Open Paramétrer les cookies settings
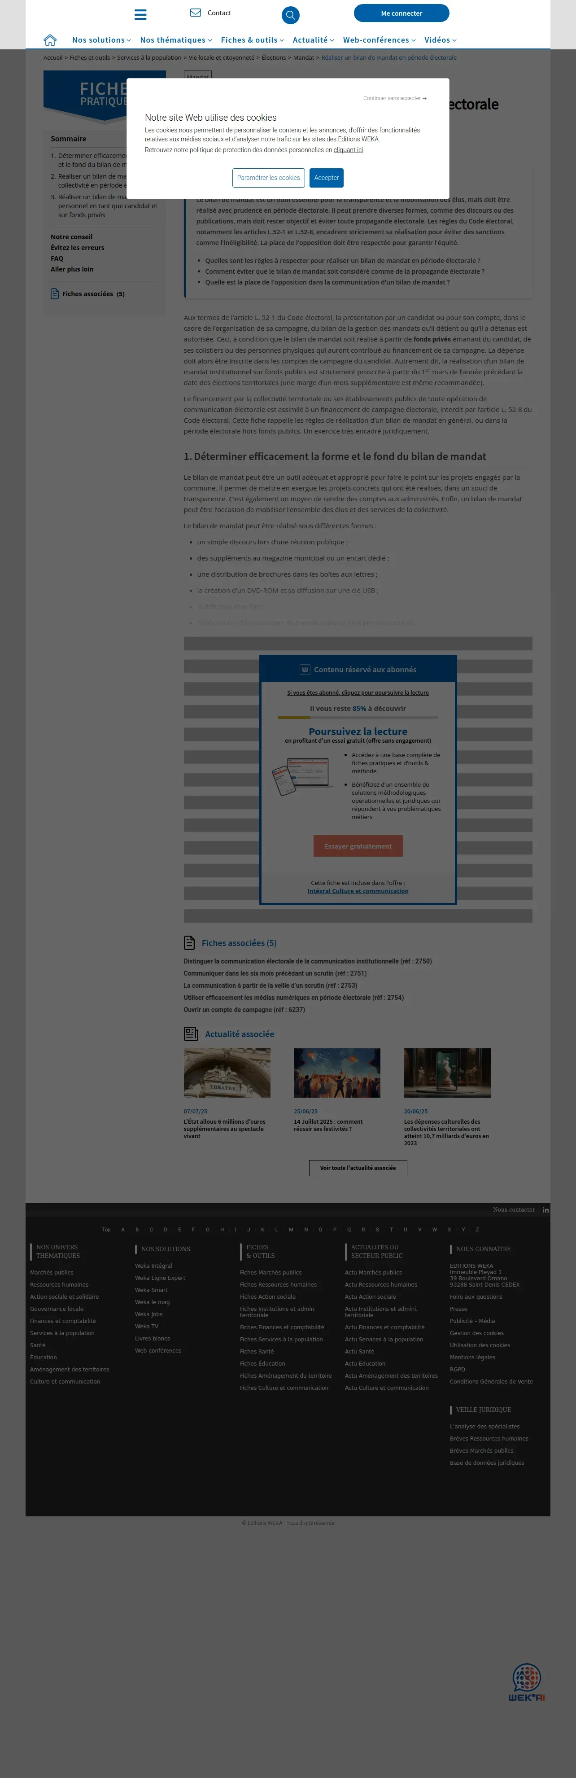This screenshot has height=1778, width=576. pyautogui.click(x=268, y=178)
